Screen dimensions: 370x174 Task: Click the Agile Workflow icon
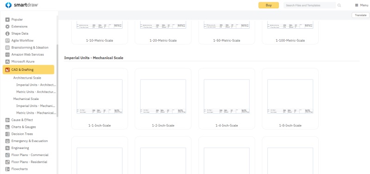click(x=7, y=41)
